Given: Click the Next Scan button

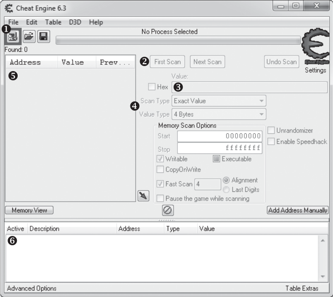Looking at the screenshot, I should pyautogui.click(x=207, y=62).
